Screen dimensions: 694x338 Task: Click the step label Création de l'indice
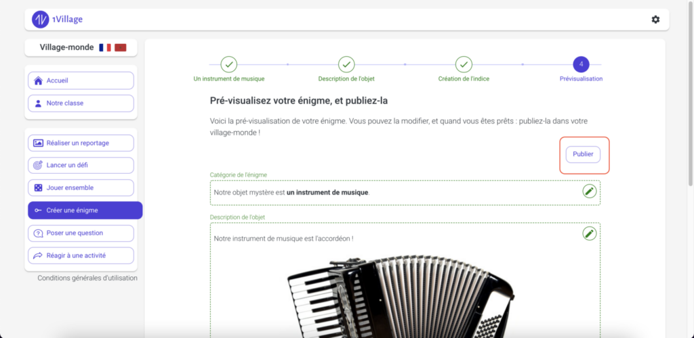tap(464, 79)
